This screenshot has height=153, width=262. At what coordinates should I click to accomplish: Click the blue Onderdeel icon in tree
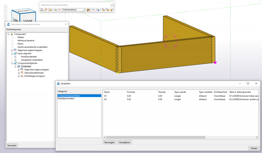[19, 66]
